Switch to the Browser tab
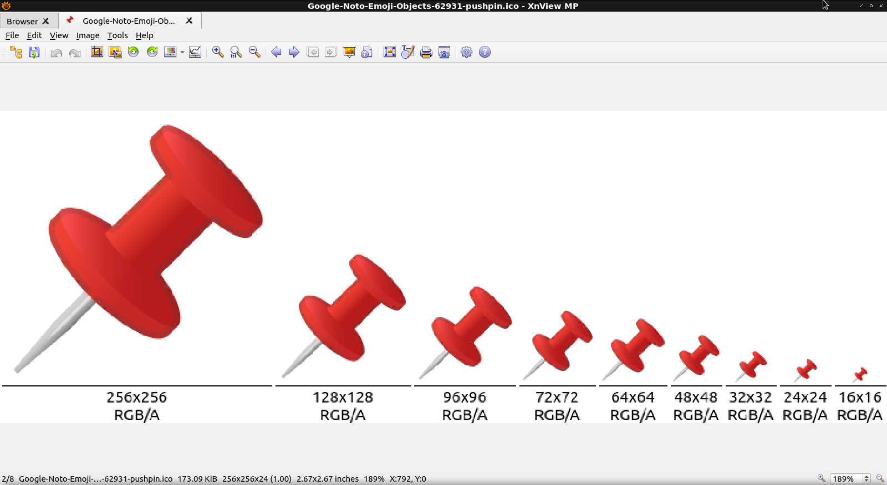The image size is (887, 485). click(22, 21)
